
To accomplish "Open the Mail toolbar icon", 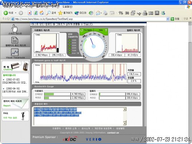I will (98, 13).
